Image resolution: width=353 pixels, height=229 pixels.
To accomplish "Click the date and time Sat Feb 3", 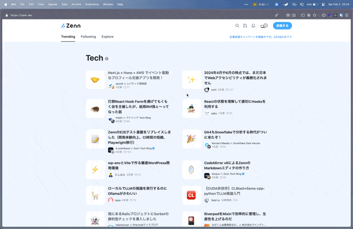I will pyautogui.click(x=339, y=4).
